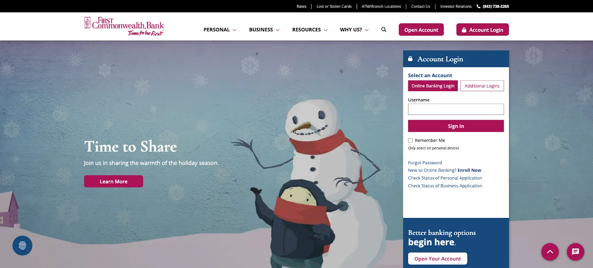Select the Online Banking Login option
This screenshot has width=593, height=268.
point(433,86)
